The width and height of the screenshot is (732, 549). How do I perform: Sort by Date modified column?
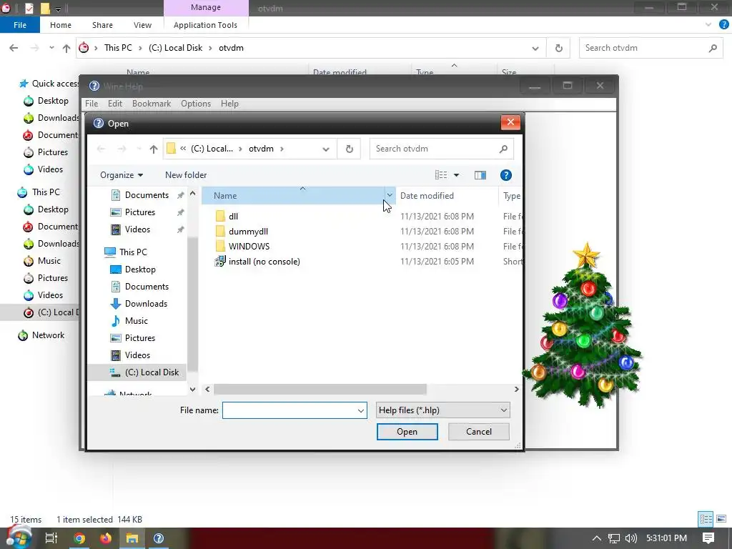(427, 196)
